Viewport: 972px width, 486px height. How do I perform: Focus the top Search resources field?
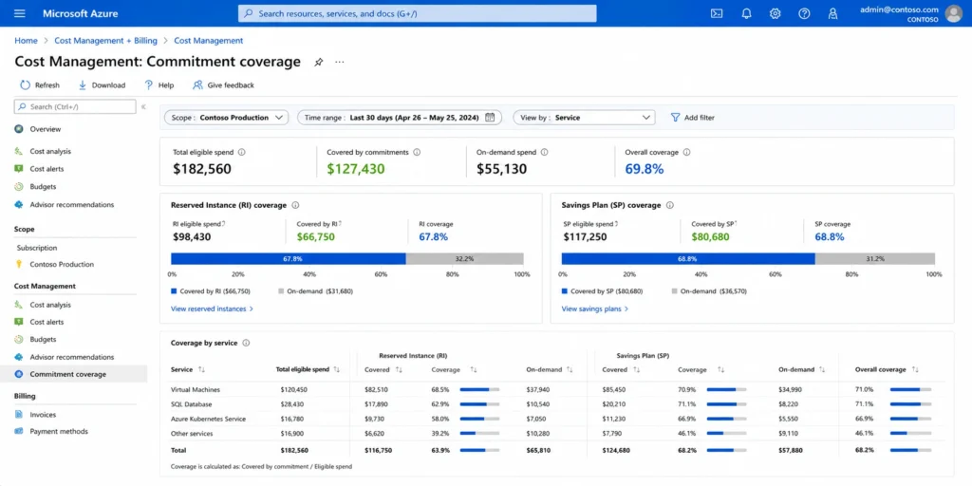coord(418,13)
